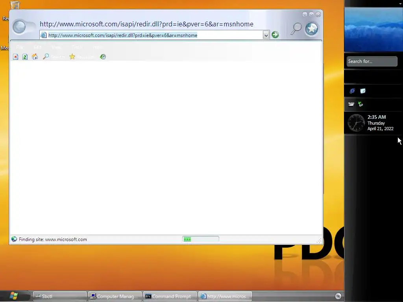Click the first of three window caption buttons
Viewport: 403px width, 302px height.
pyautogui.click(x=305, y=15)
